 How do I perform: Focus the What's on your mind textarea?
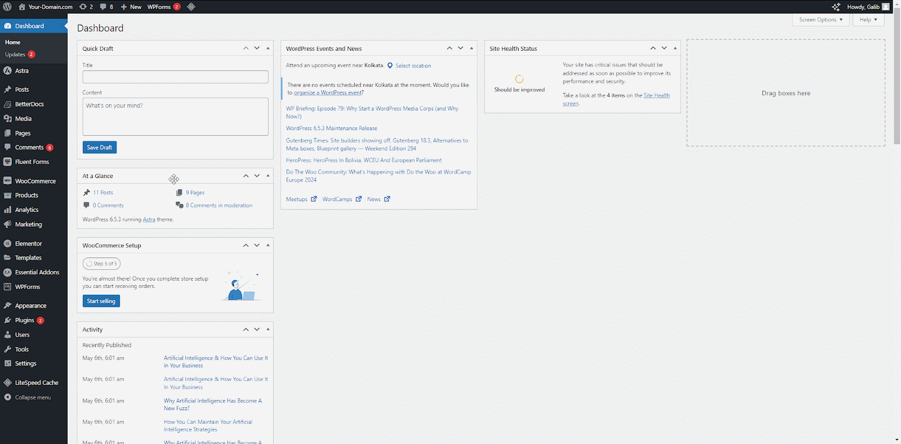(176, 117)
